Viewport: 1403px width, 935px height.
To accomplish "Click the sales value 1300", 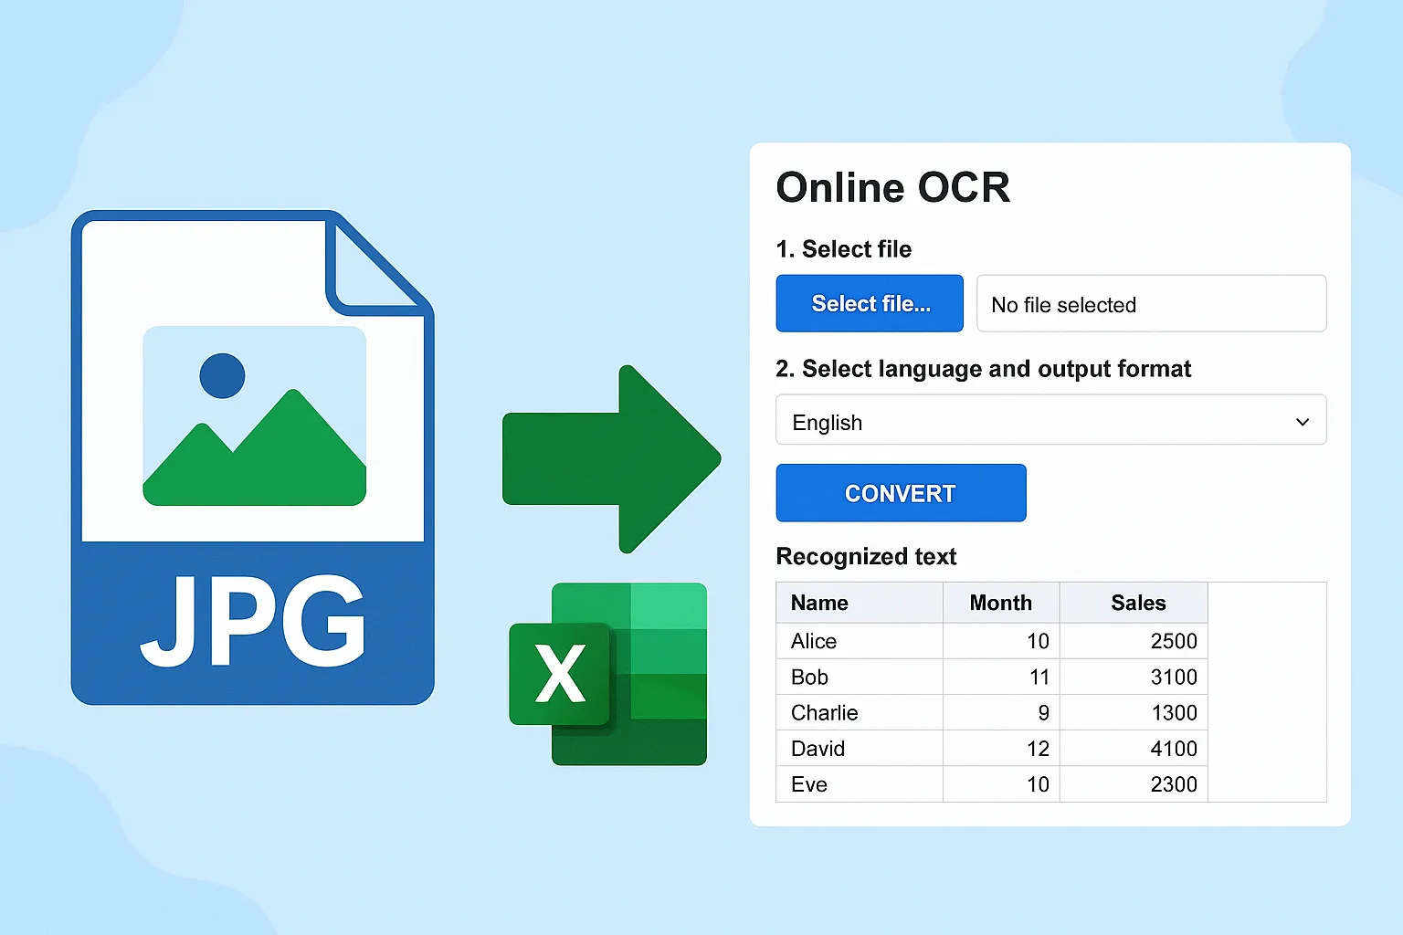I will pyautogui.click(x=1174, y=712).
